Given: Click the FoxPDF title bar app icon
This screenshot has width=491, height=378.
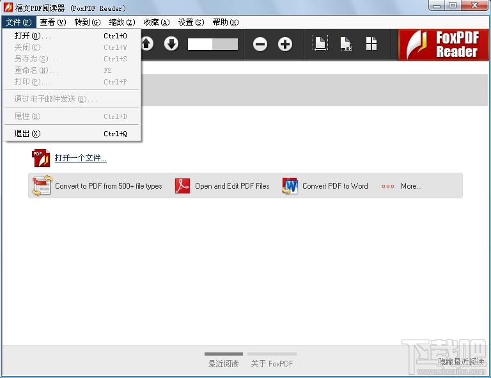Looking at the screenshot, I should [8, 7].
